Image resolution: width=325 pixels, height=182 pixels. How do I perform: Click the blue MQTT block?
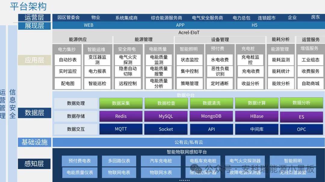pyautogui.click(x=121, y=129)
